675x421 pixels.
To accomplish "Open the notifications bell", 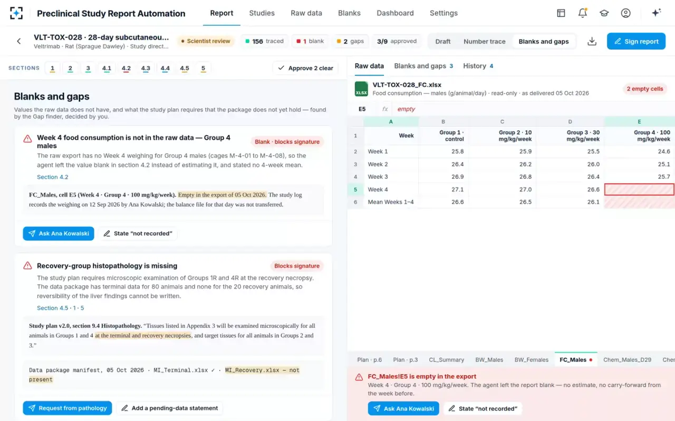I will (x=583, y=13).
